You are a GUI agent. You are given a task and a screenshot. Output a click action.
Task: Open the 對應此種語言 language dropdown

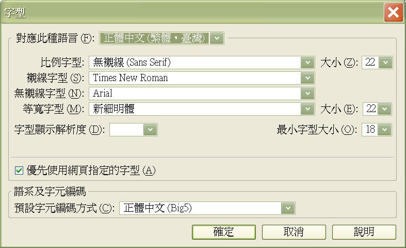(217, 38)
